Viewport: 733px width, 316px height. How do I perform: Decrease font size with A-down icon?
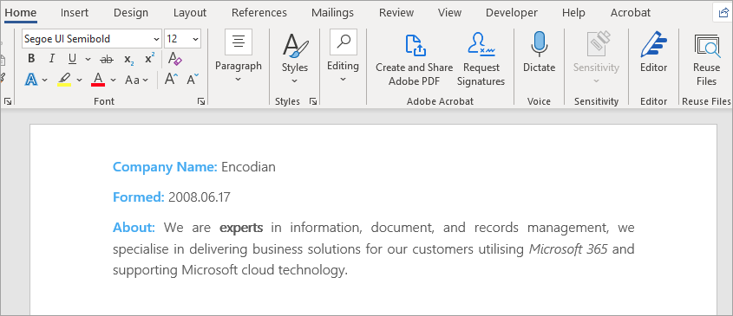point(193,80)
